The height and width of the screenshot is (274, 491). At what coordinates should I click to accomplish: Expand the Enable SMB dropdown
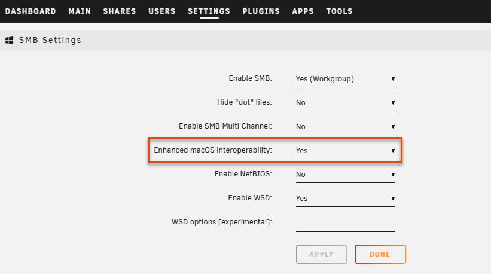pos(345,79)
